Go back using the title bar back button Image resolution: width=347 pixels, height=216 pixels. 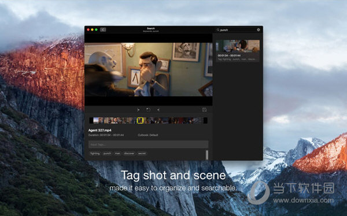(x=103, y=29)
